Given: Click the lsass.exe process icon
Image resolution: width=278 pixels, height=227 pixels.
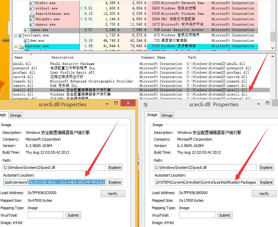Looking at the screenshot, I should pos(27,30).
